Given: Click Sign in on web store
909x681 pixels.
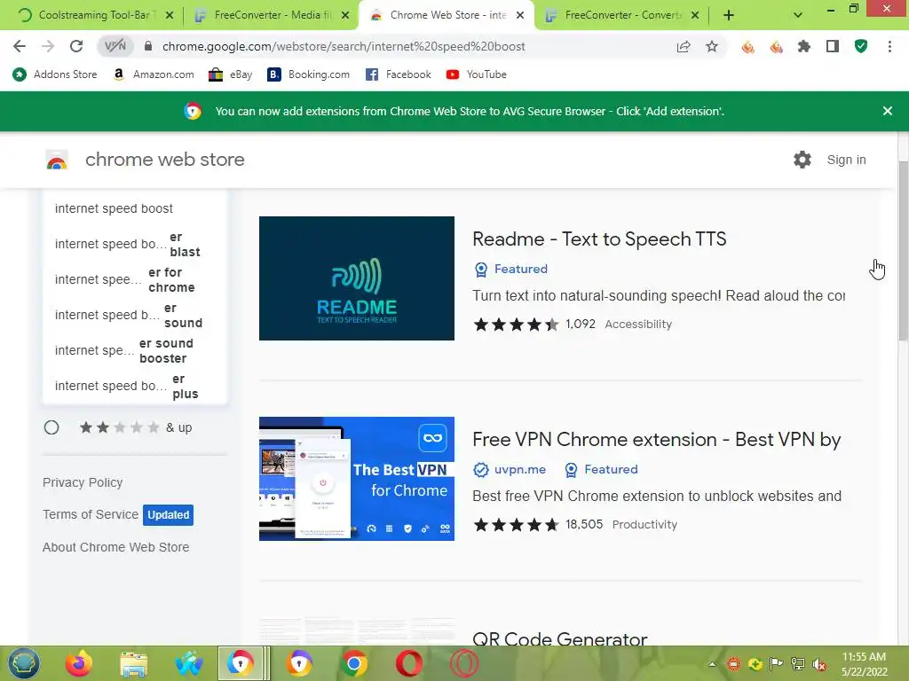Looking at the screenshot, I should 846,160.
